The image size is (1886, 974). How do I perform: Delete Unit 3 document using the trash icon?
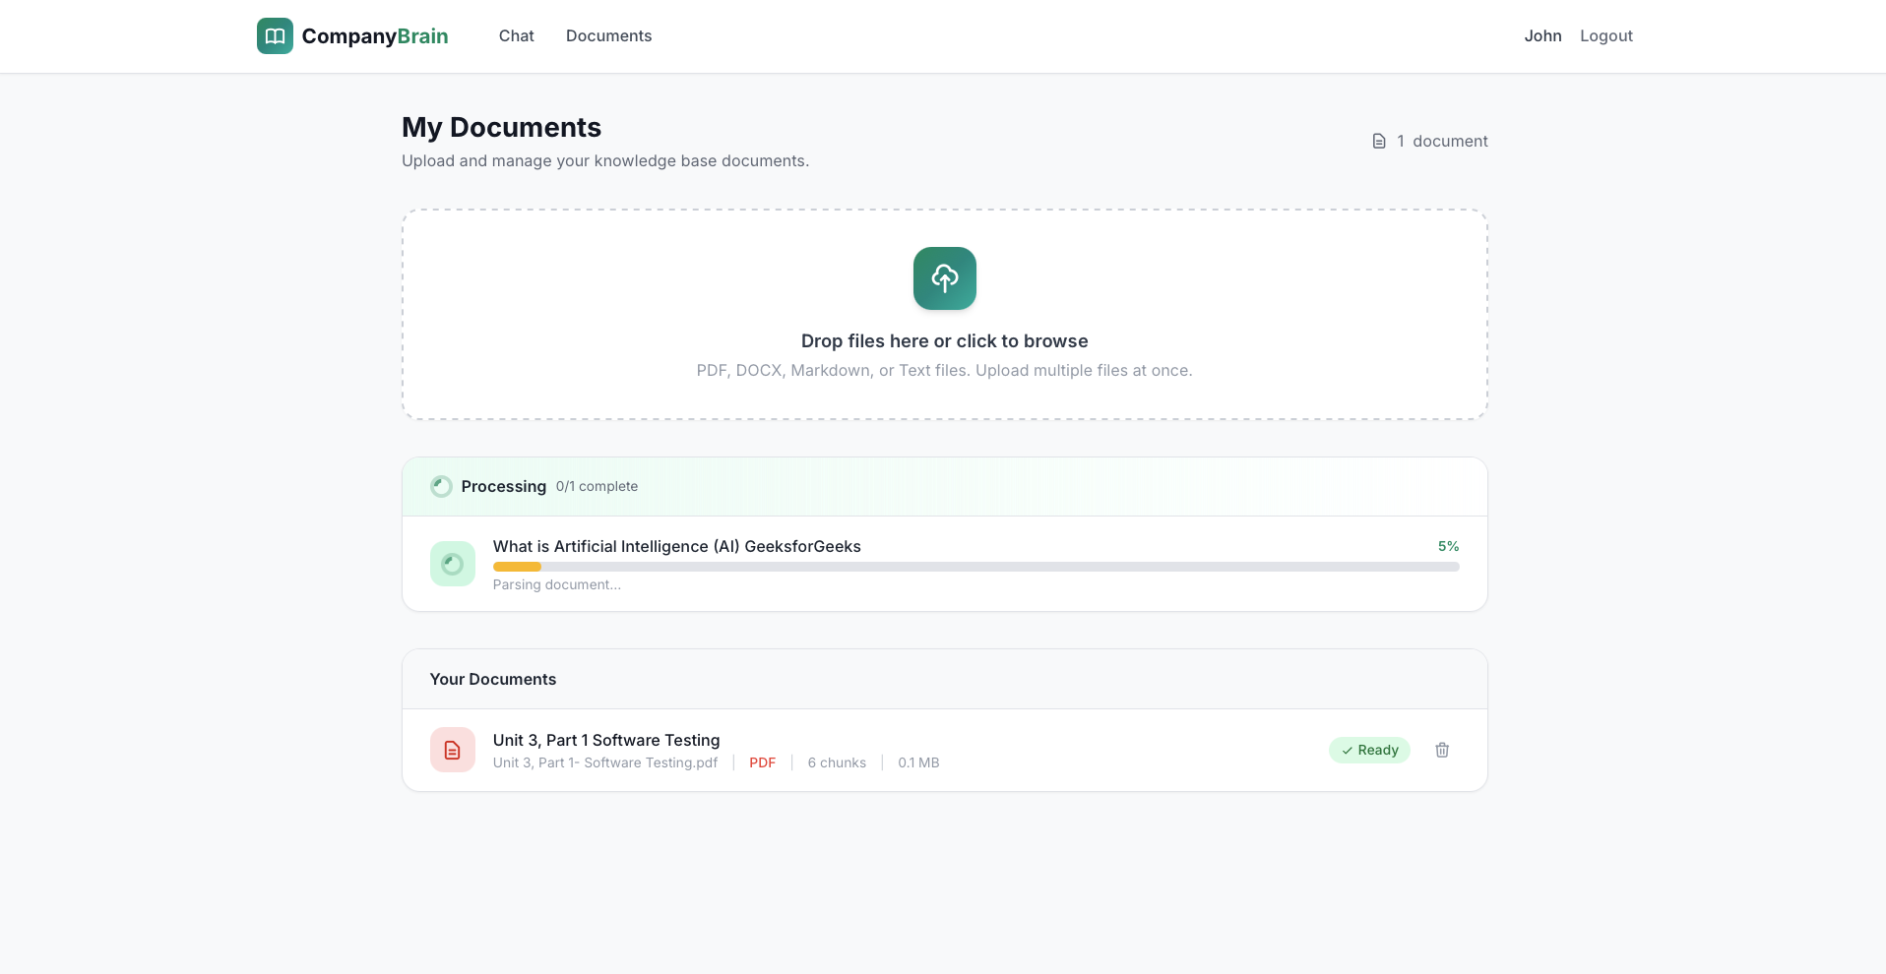point(1442,750)
